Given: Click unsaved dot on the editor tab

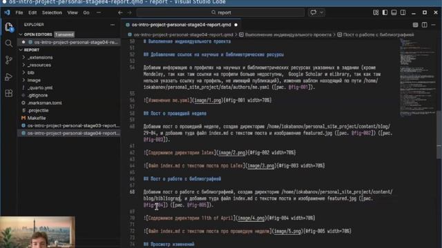Looking at the screenshot, I should click(236, 25).
